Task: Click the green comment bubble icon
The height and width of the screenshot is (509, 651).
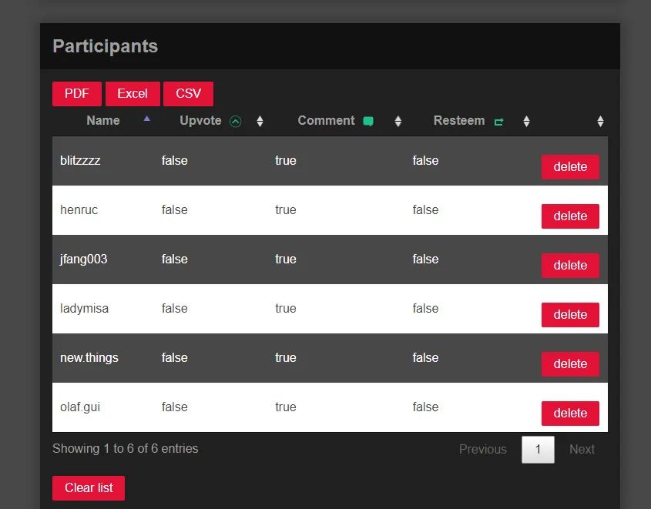Action: pos(368,122)
